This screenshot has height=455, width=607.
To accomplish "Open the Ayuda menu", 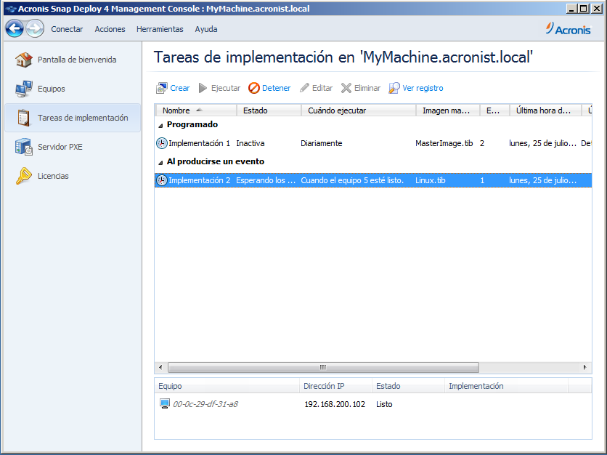I will click(206, 29).
